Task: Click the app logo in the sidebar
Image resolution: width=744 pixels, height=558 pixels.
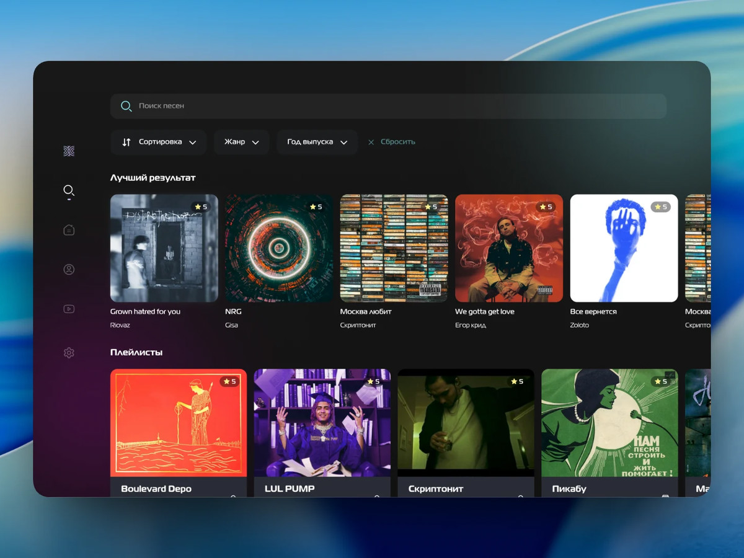Action: point(69,151)
